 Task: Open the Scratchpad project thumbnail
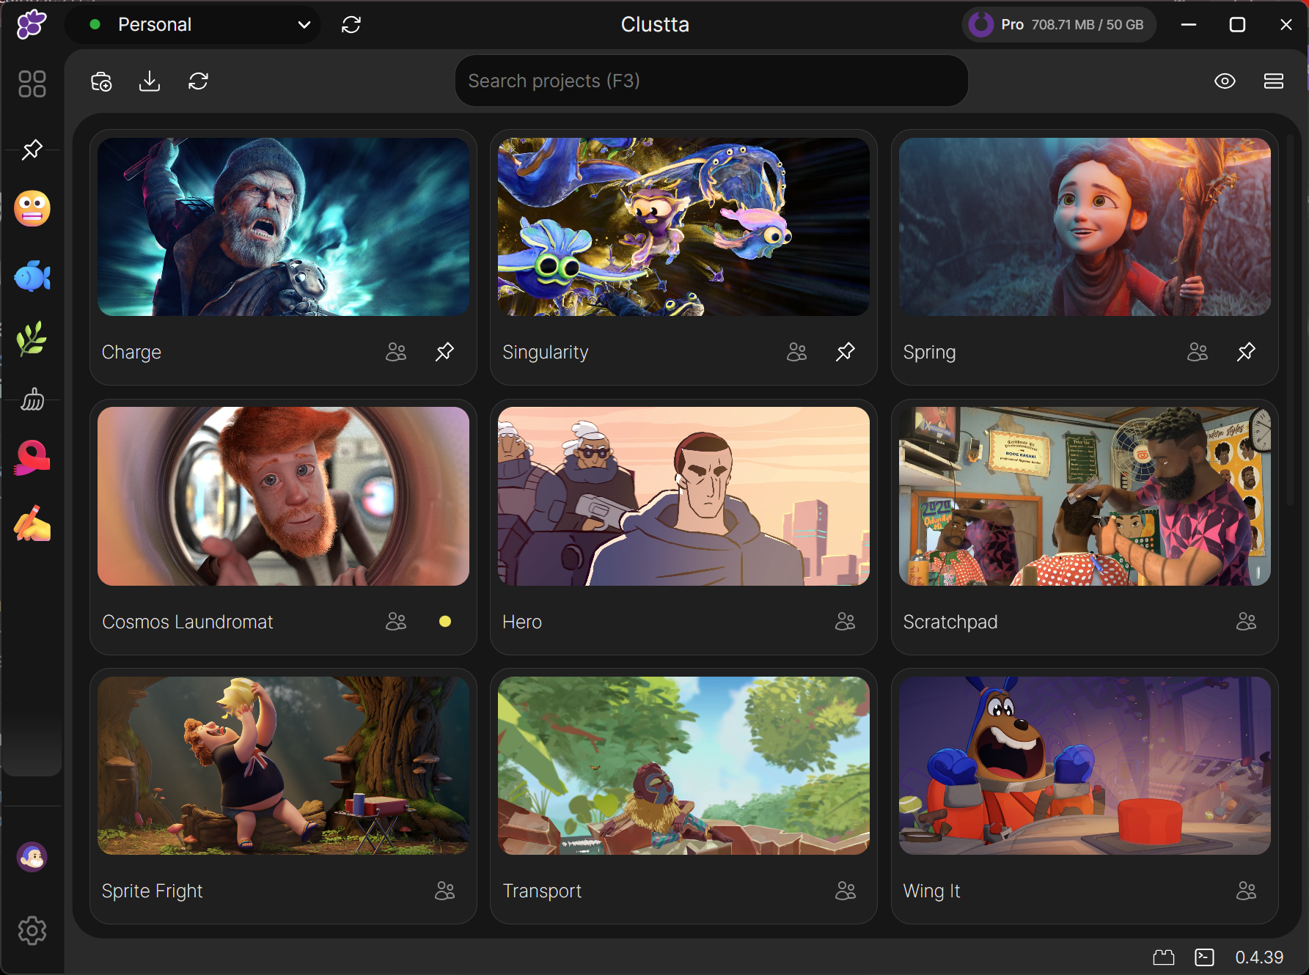[1085, 496]
